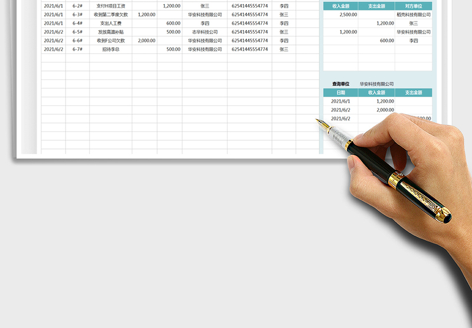Click the 对方单位 column header

(413, 6)
